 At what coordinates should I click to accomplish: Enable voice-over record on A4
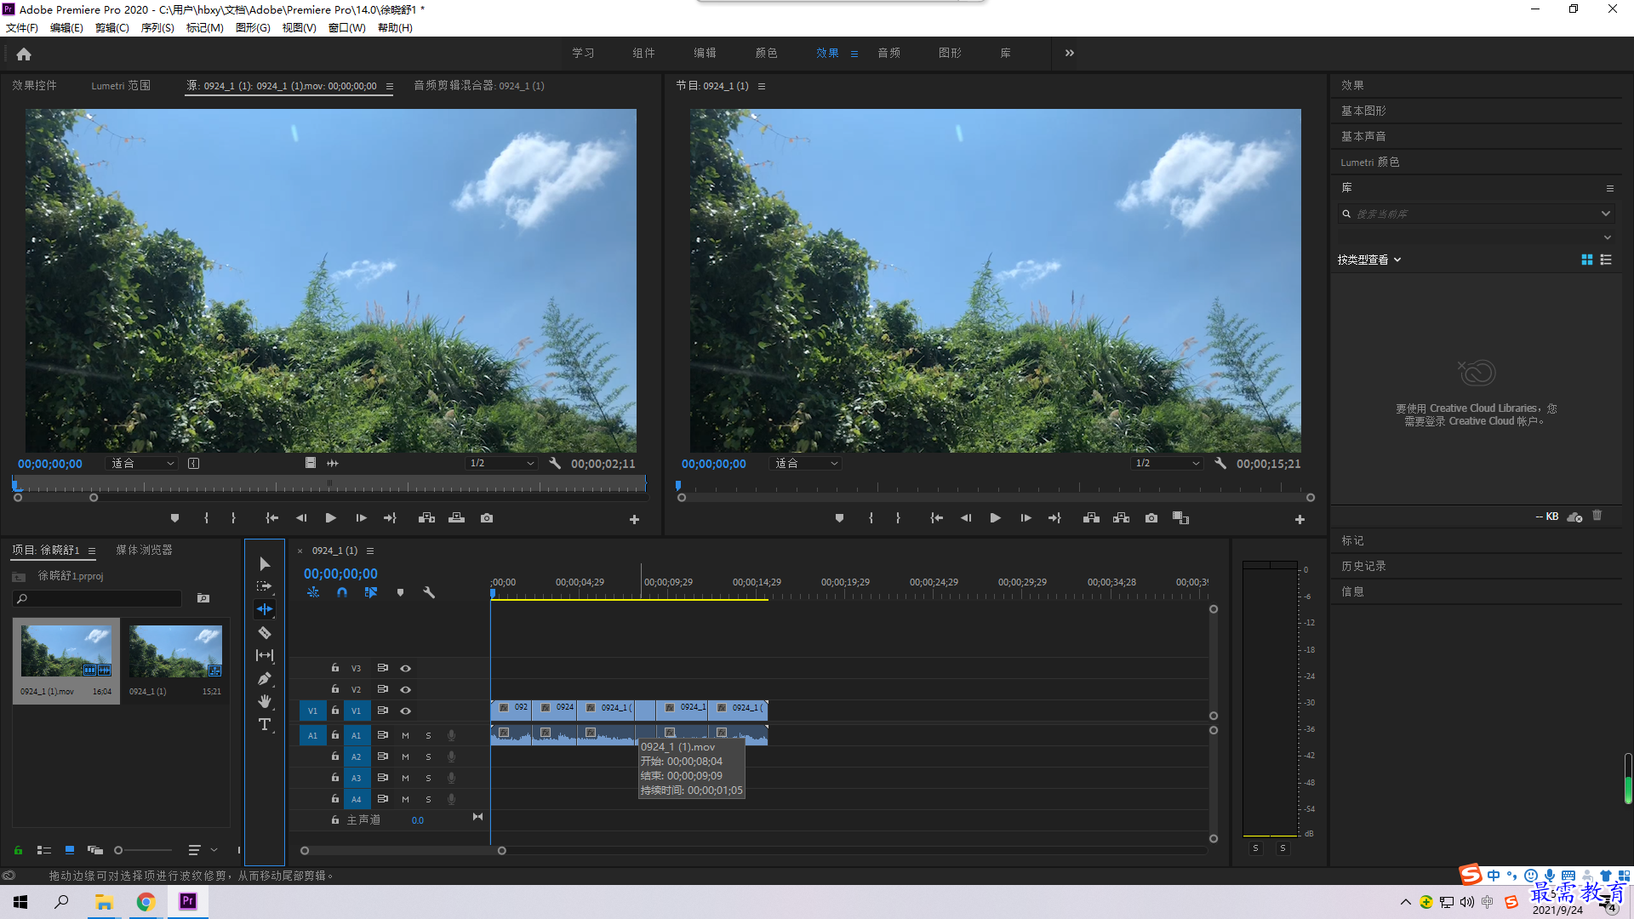coord(452,799)
